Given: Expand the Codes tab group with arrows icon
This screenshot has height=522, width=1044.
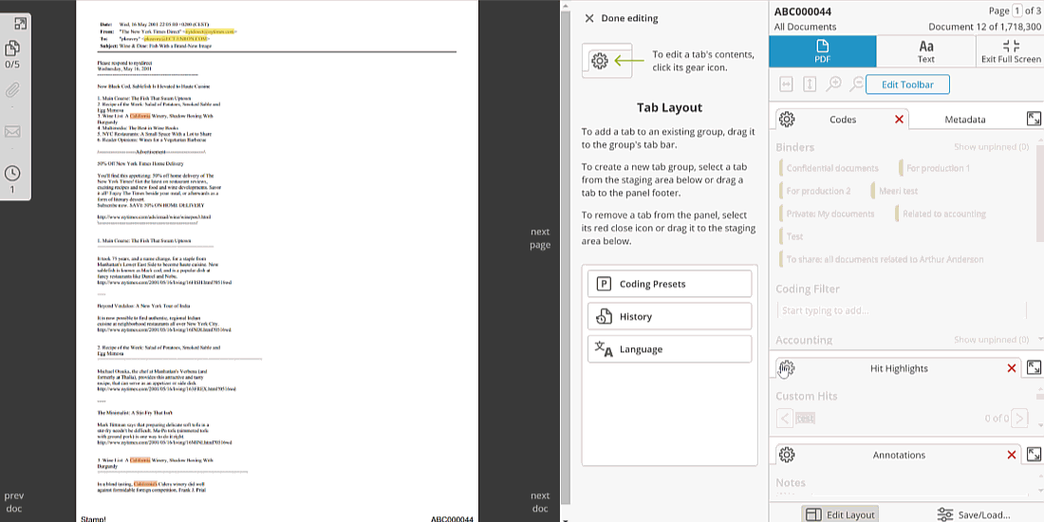Looking at the screenshot, I should point(1034,119).
